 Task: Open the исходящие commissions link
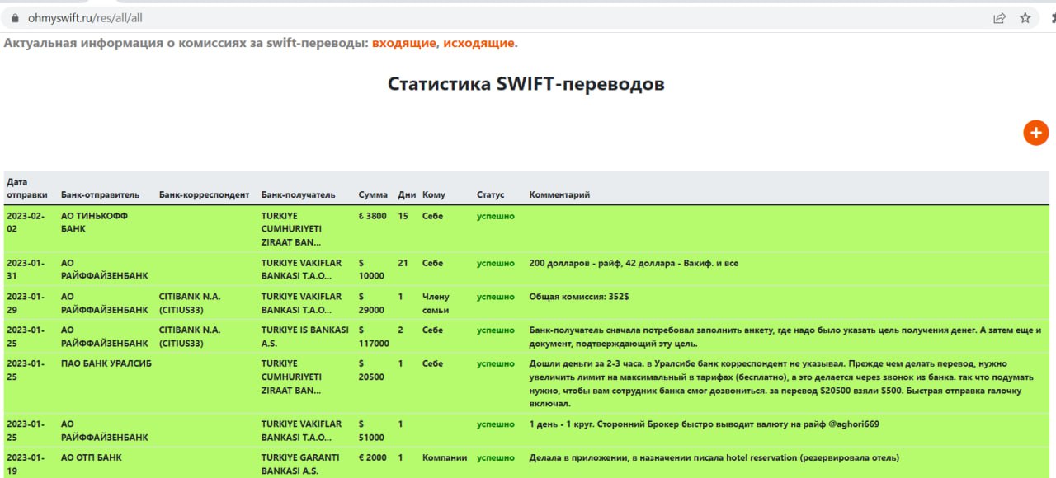click(478, 43)
